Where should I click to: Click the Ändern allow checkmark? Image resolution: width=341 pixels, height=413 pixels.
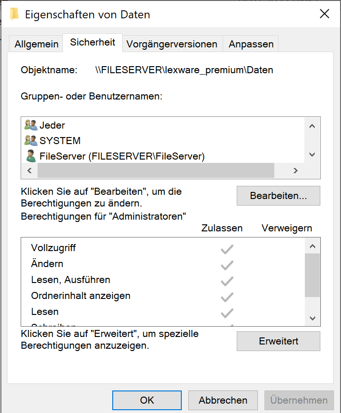pyautogui.click(x=227, y=265)
